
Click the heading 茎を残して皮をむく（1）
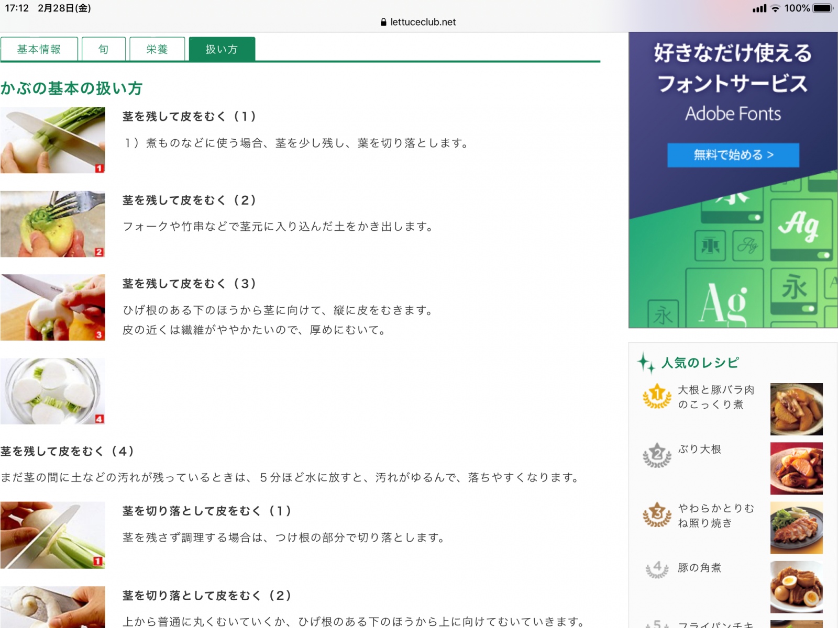[x=190, y=116]
